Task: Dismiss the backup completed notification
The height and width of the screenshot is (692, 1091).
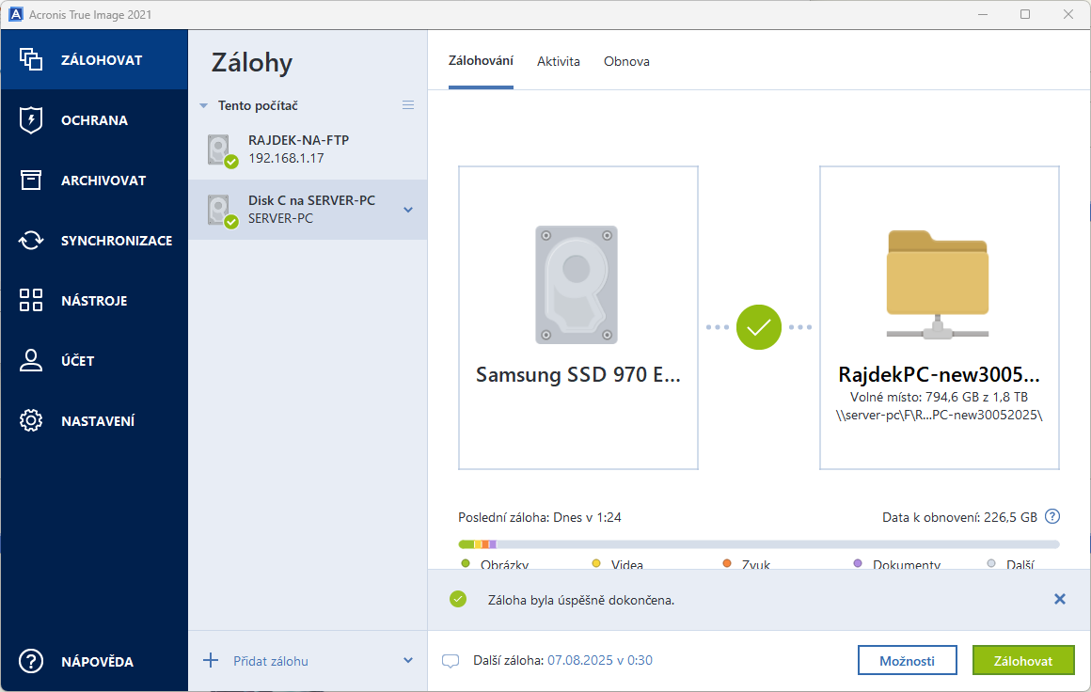Action: pyautogui.click(x=1060, y=599)
